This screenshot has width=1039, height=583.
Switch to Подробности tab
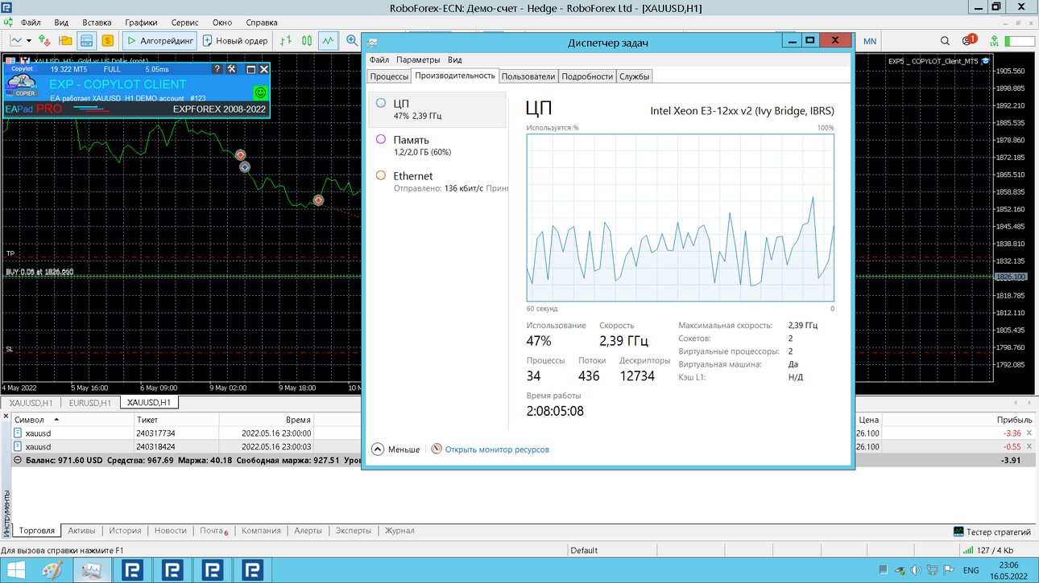coord(587,76)
